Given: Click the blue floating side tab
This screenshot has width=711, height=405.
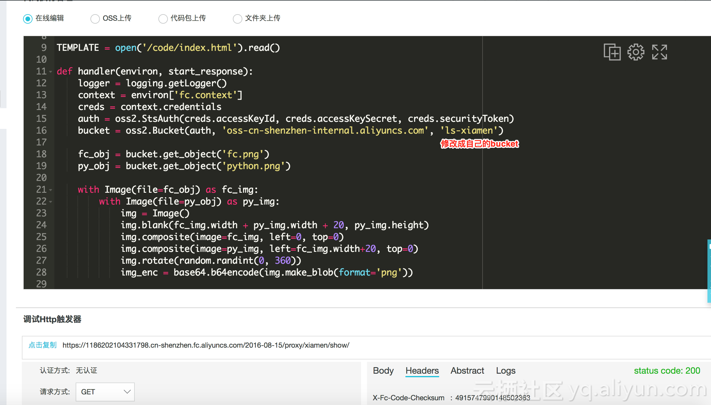Looking at the screenshot, I should click(709, 270).
